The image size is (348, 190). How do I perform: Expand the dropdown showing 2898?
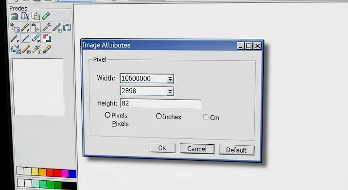170,91
